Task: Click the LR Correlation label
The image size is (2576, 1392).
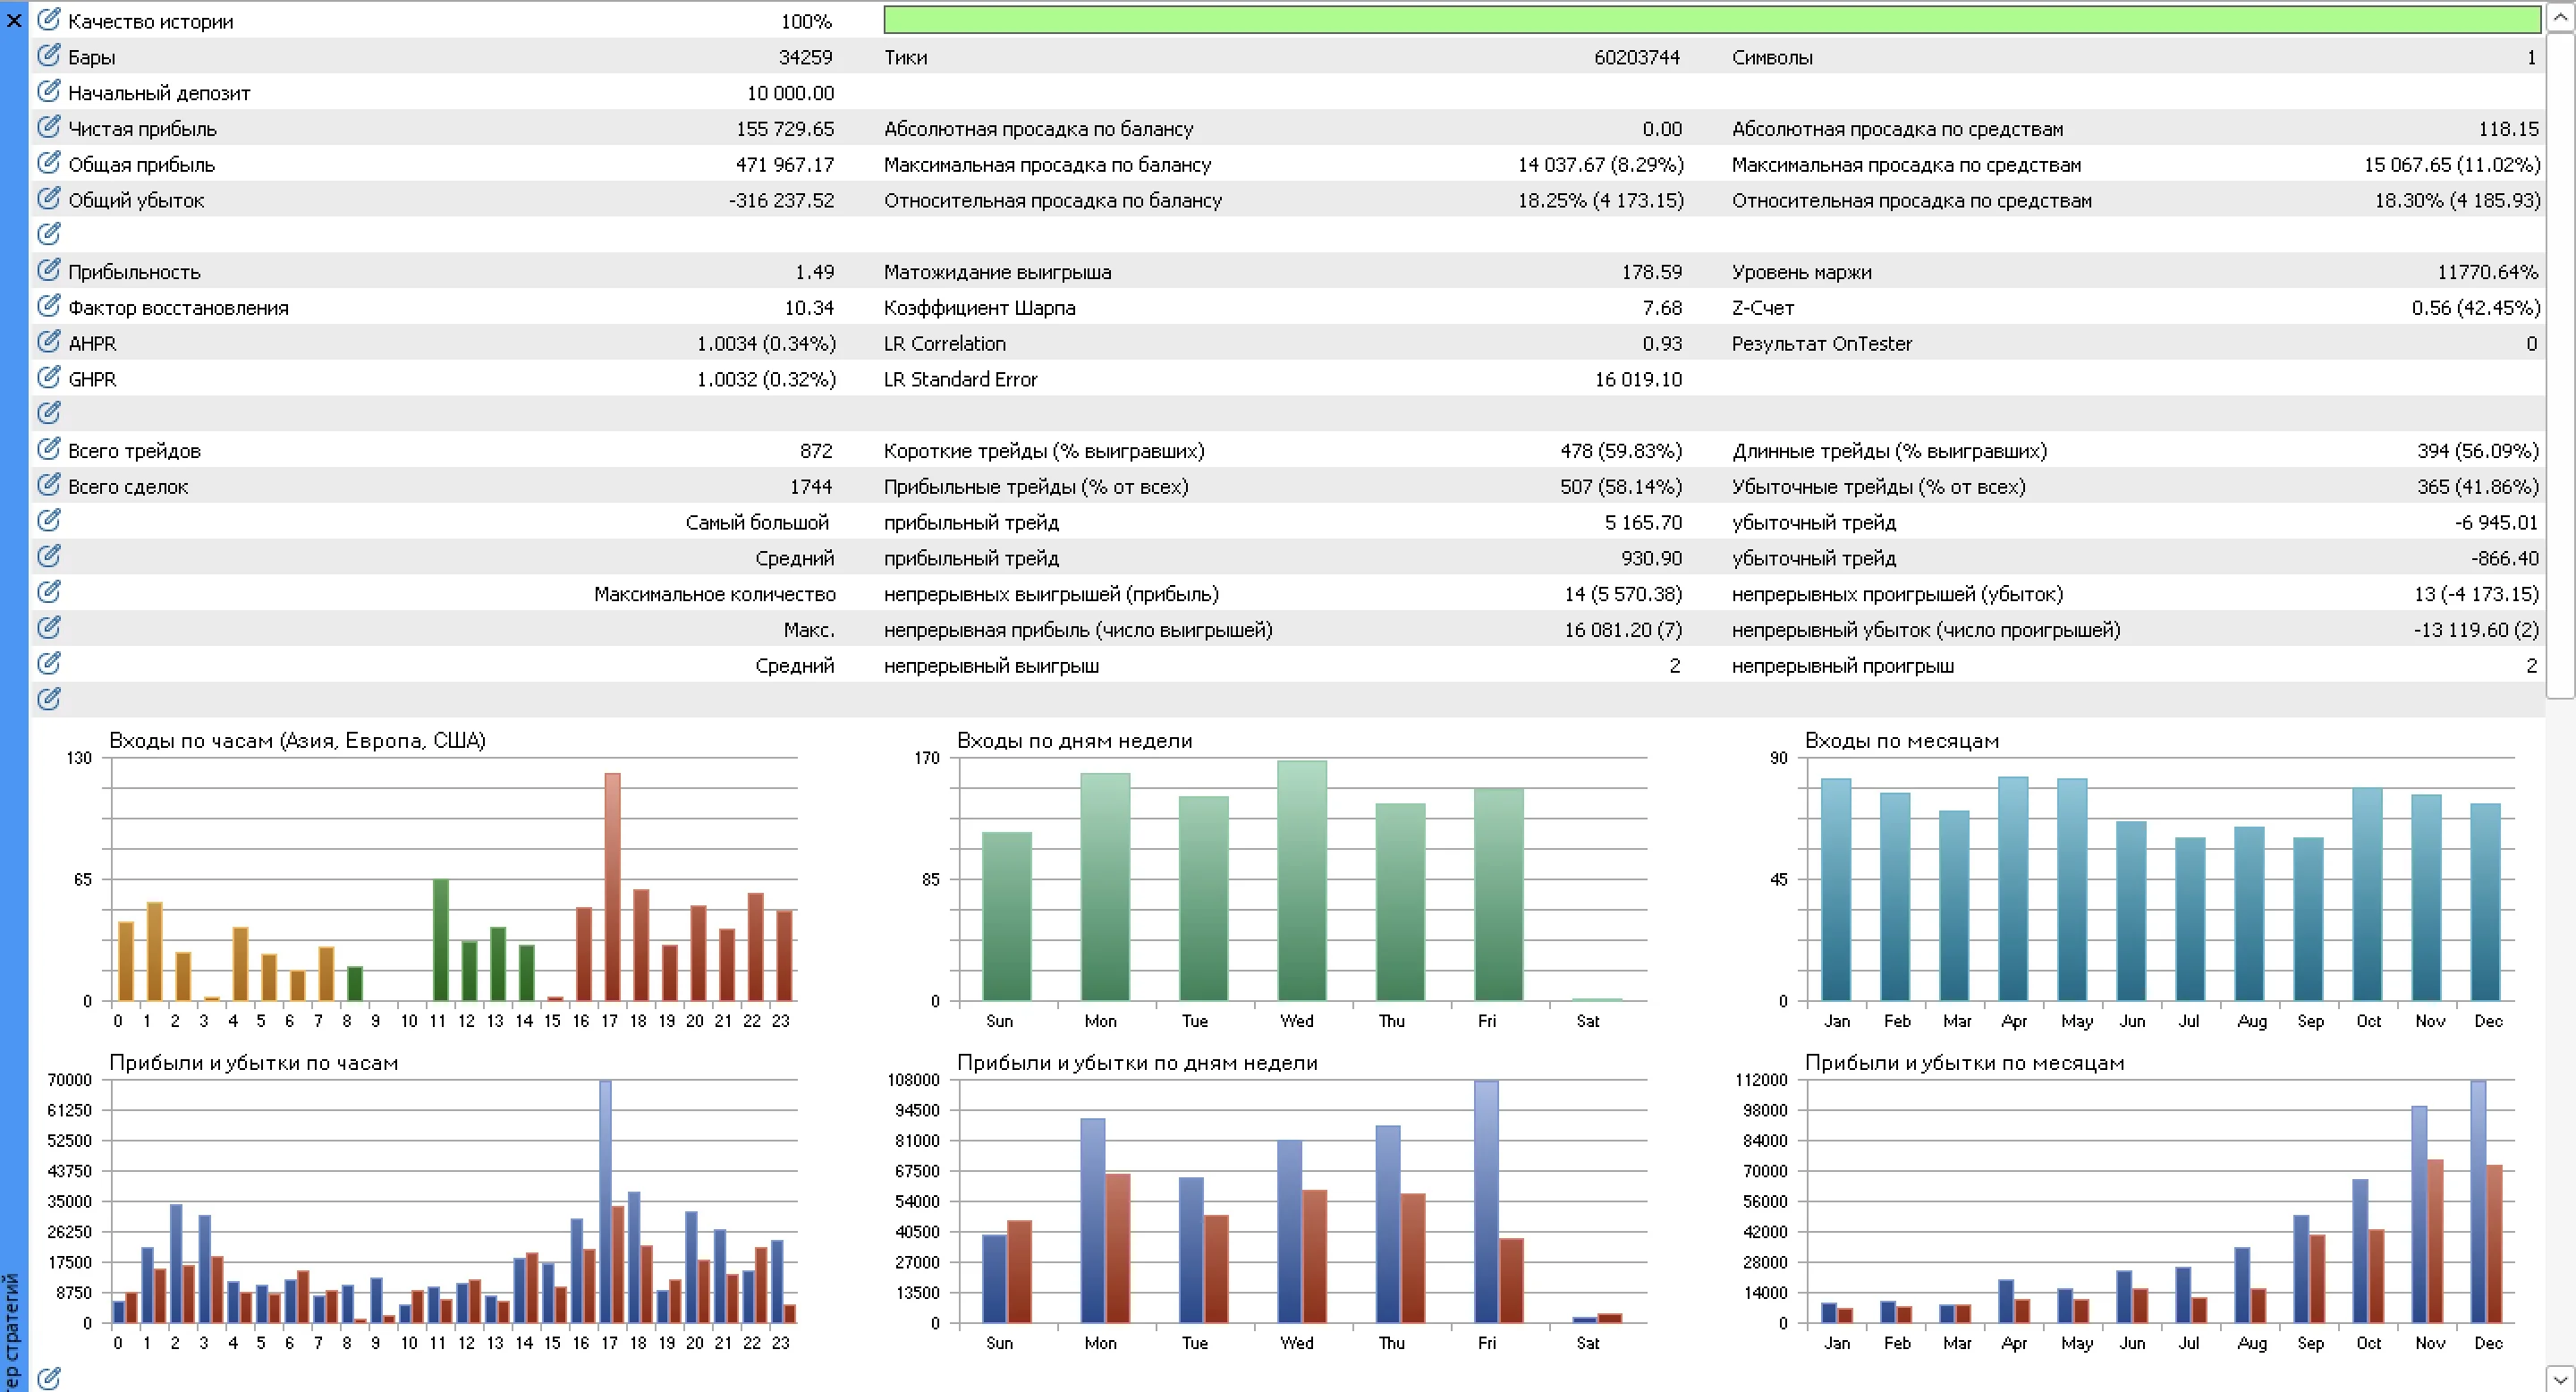Action: point(945,344)
